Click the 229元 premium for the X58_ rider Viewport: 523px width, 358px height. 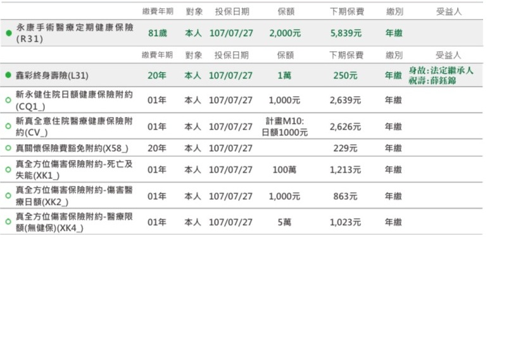click(345, 148)
